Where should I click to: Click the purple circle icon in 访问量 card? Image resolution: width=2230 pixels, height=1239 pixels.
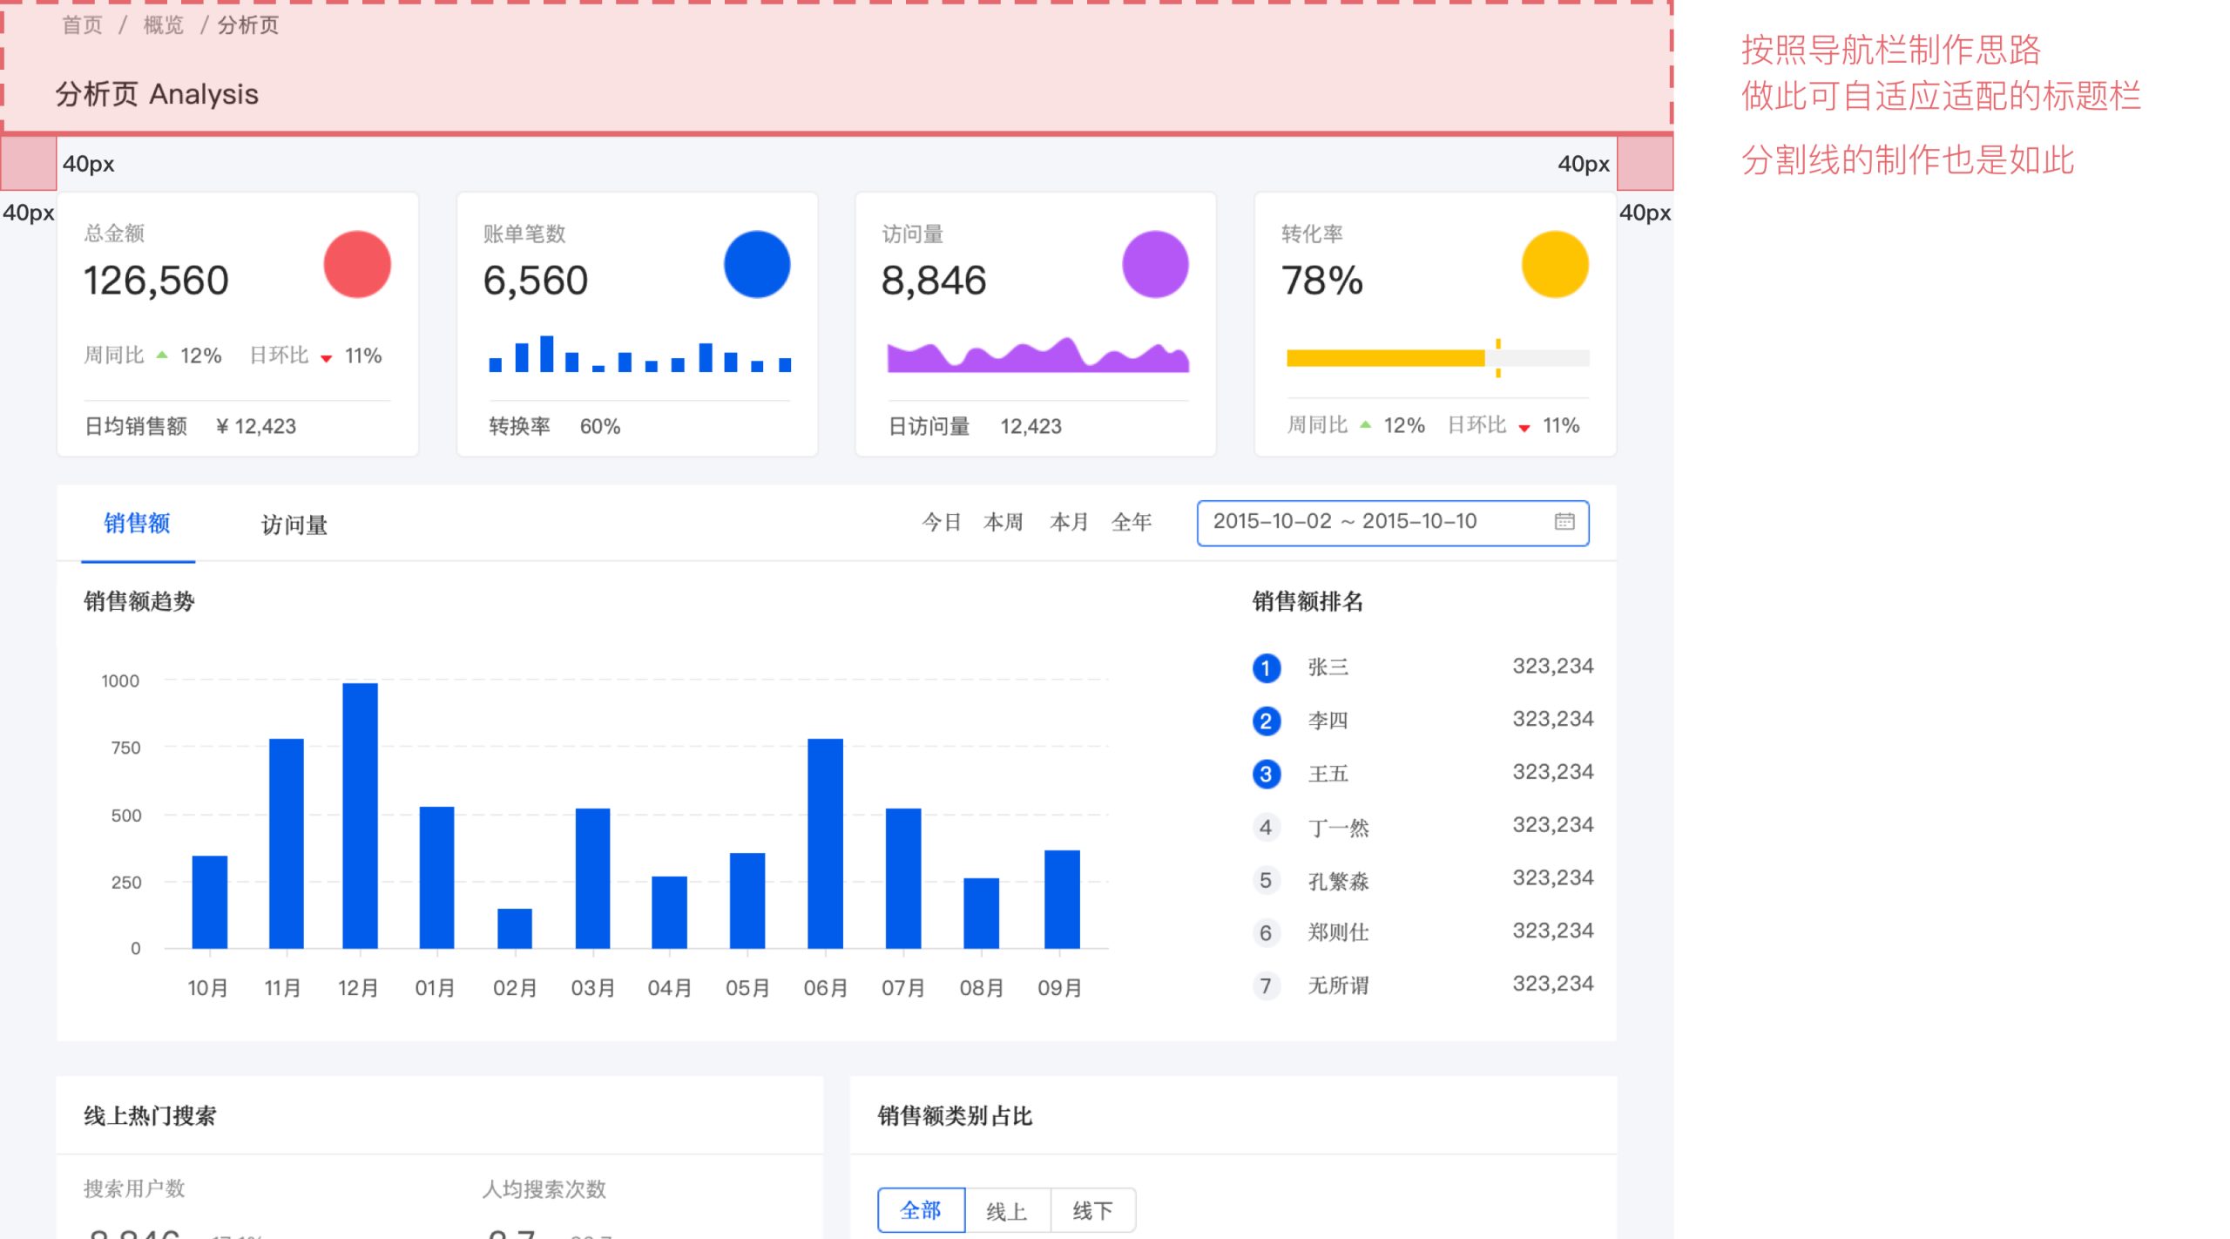click(1155, 264)
